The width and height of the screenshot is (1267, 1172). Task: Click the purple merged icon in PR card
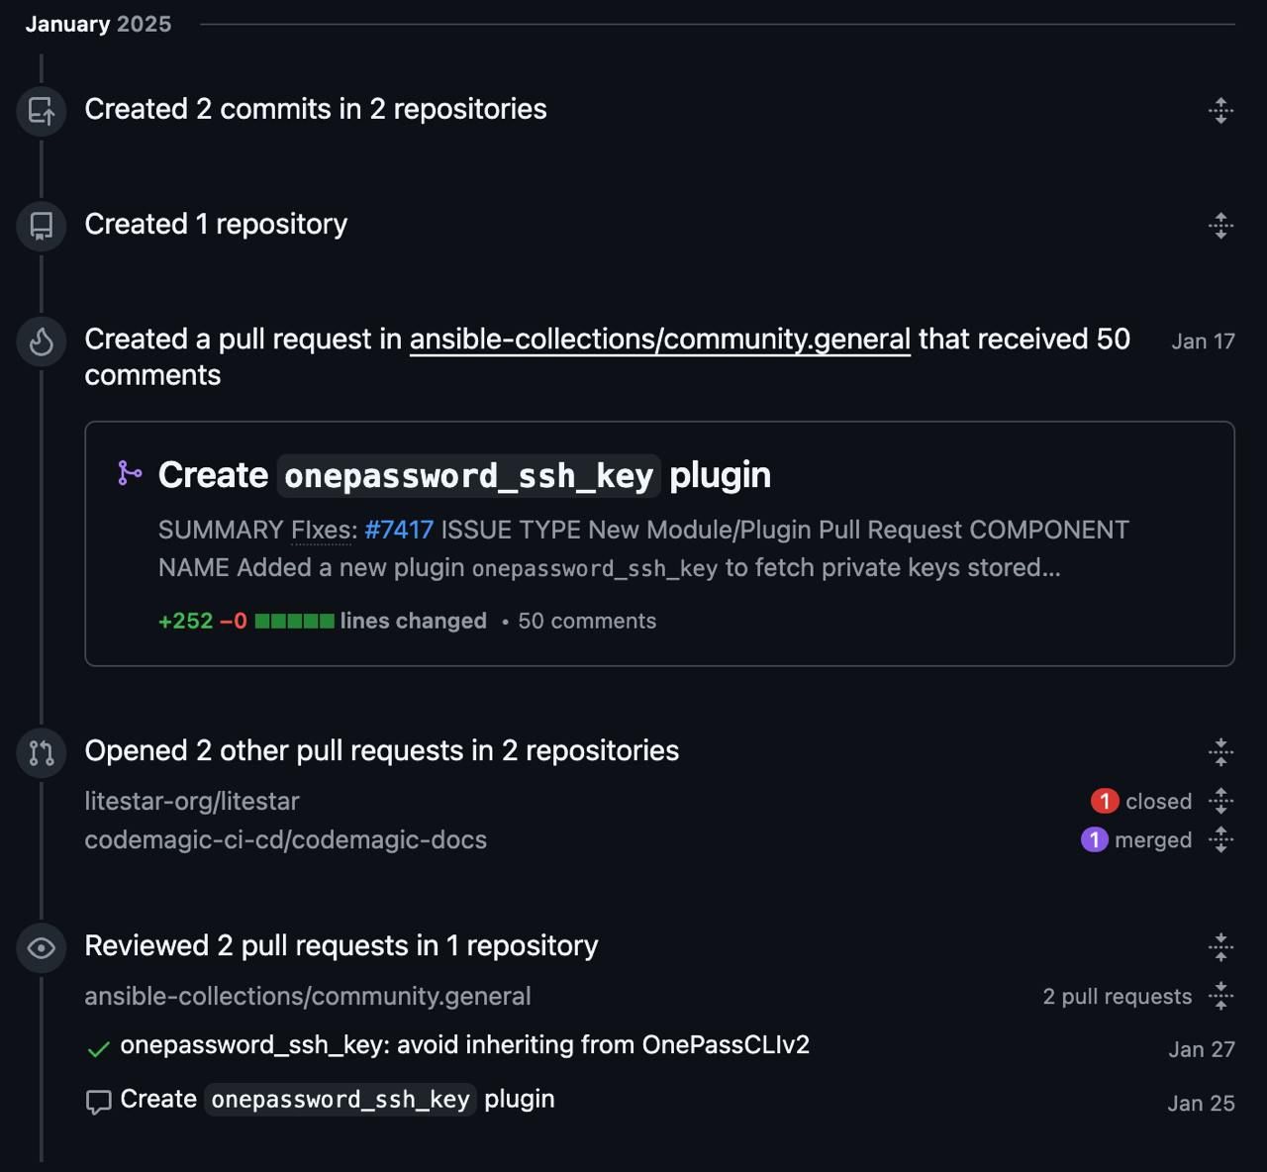pyautogui.click(x=130, y=473)
